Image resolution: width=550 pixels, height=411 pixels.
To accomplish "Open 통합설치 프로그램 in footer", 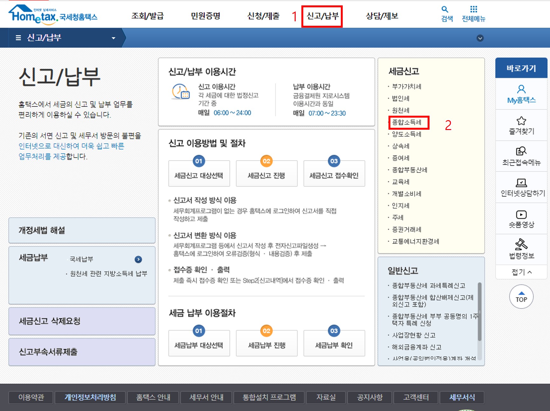I will point(269,397).
